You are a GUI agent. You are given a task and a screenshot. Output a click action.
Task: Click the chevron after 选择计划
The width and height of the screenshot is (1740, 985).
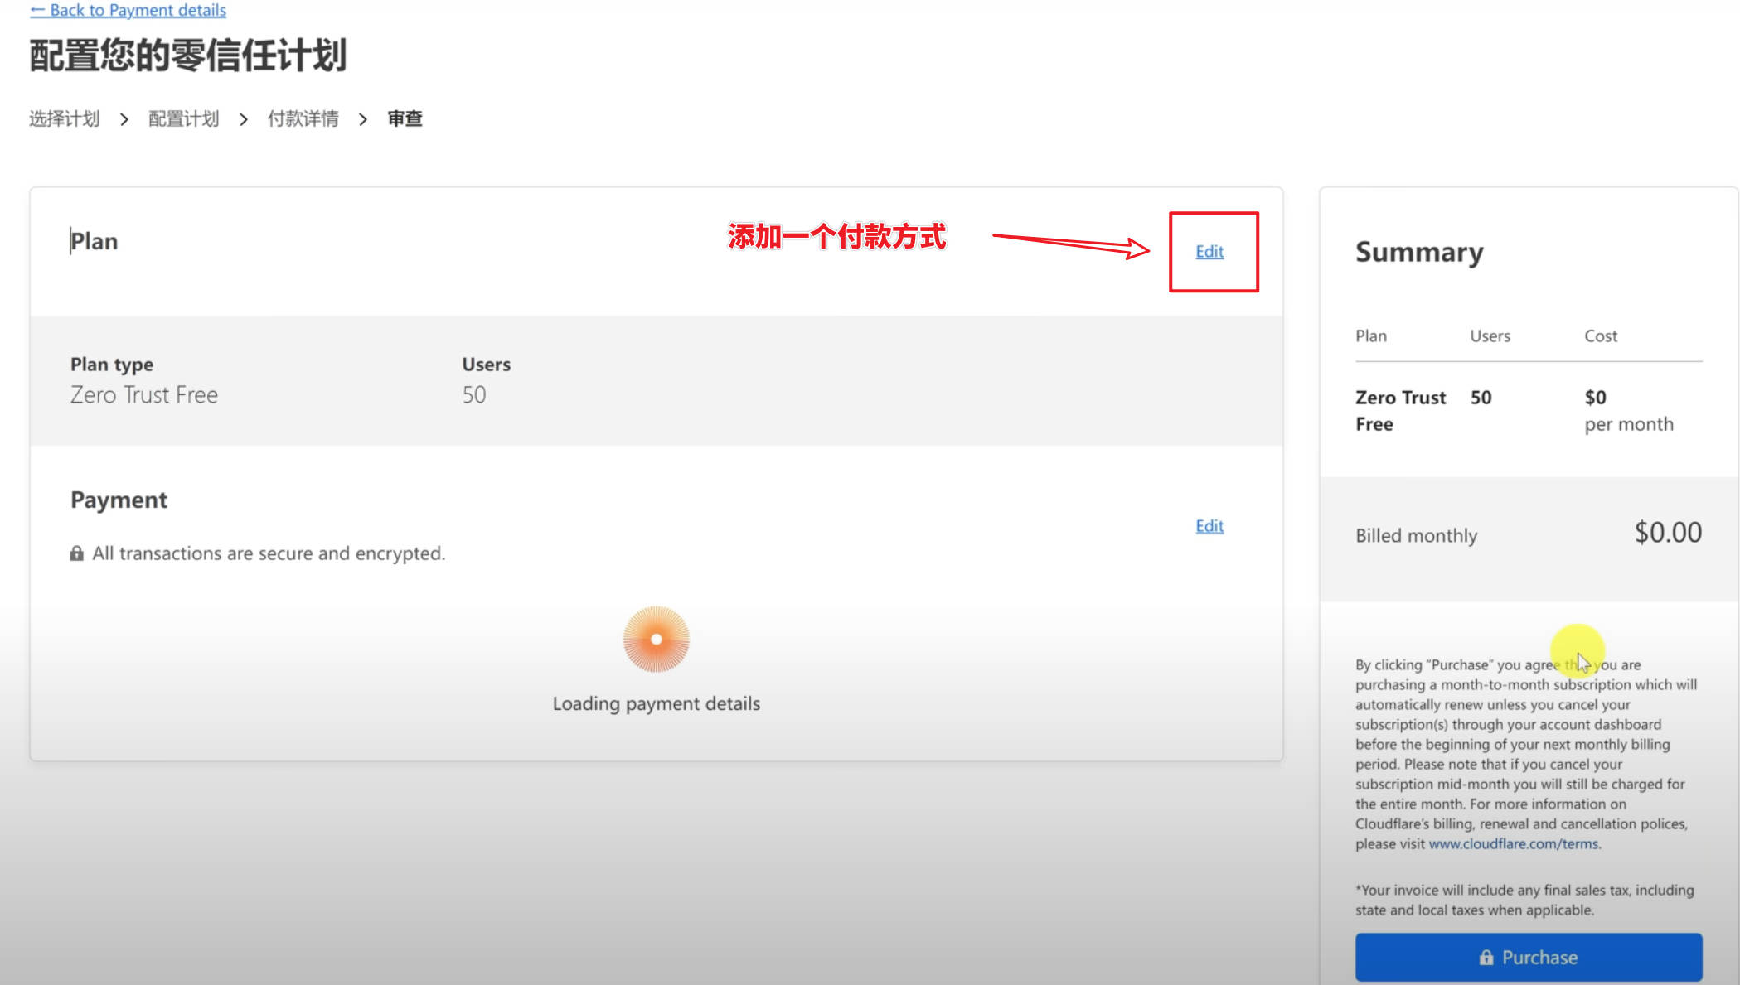click(124, 119)
